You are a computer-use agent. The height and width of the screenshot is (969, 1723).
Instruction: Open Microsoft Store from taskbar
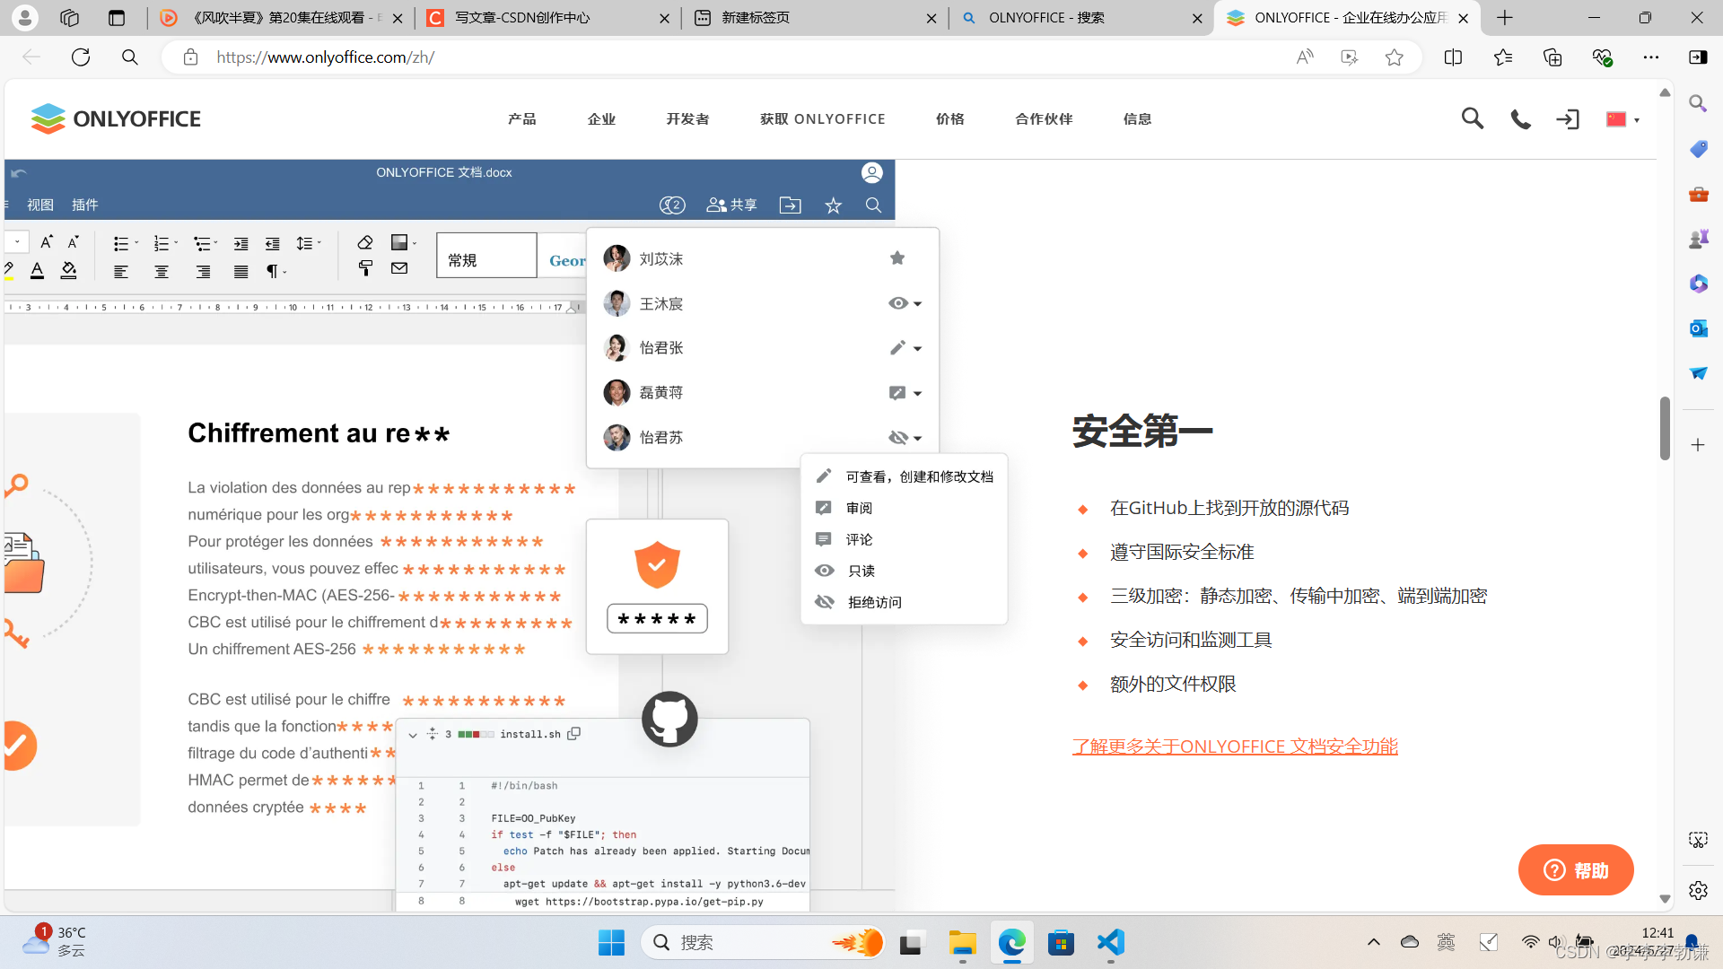[x=1061, y=942]
